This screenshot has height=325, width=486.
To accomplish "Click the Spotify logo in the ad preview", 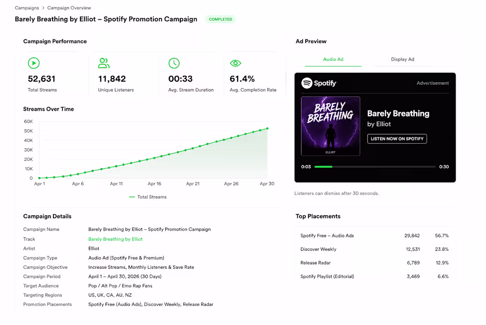I will [319, 83].
